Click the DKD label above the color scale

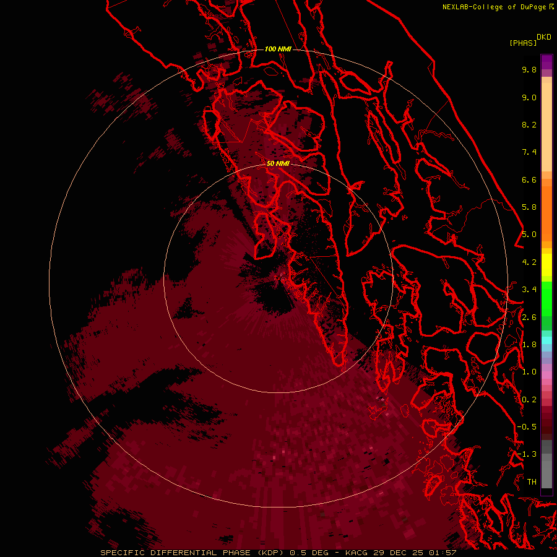(x=544, y=37)
